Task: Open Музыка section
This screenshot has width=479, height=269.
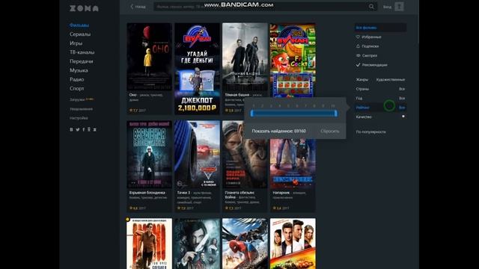Action: pos(79,70)
